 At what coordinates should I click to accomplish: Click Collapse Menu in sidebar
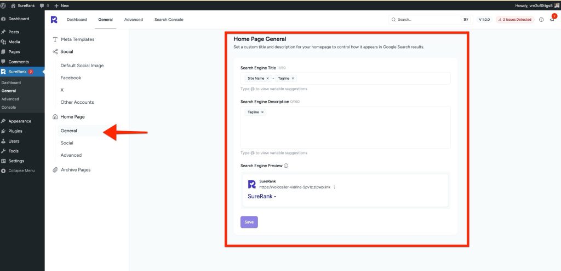[22, 171]
